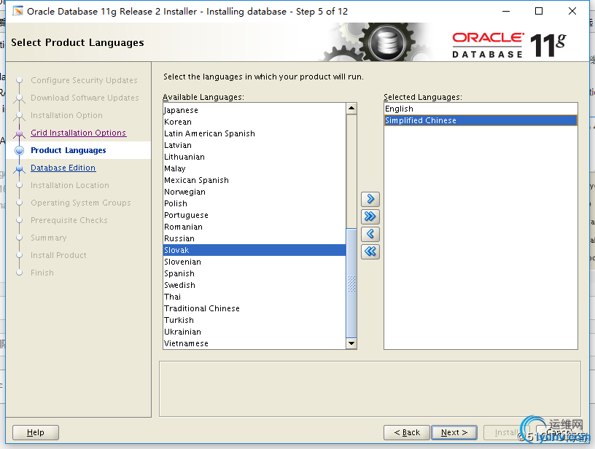Close the Oracle installer window

(x=572, y=11)
